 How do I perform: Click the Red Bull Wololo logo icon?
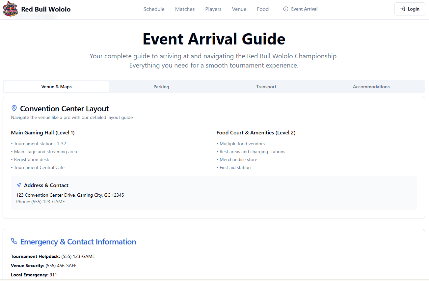tap(10, 9)
